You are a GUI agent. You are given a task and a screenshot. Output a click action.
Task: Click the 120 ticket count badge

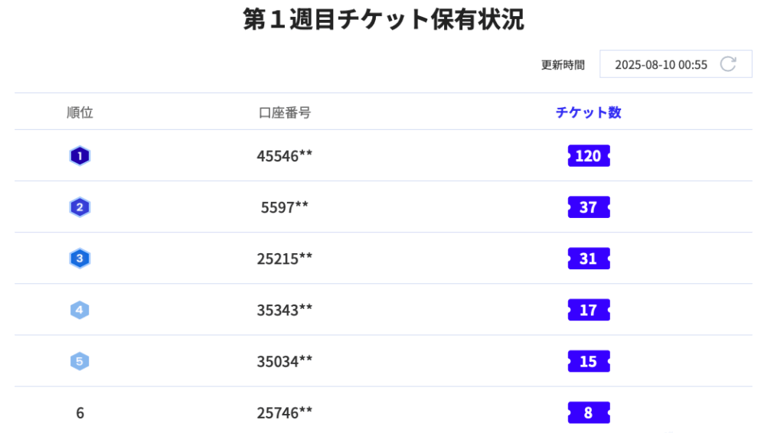(x=589, y=156)
